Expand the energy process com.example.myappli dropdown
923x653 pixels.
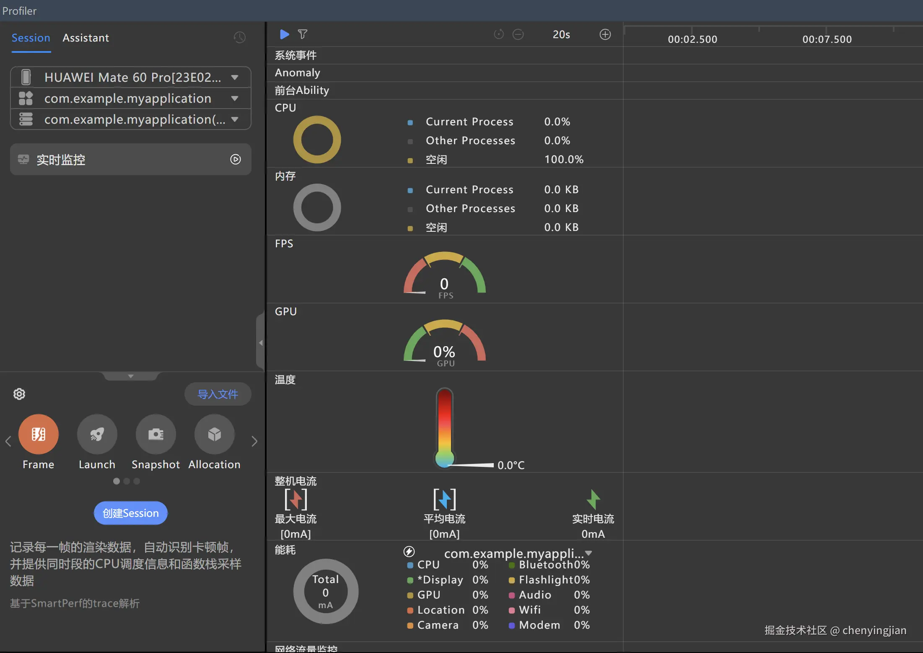click(589, 553)
